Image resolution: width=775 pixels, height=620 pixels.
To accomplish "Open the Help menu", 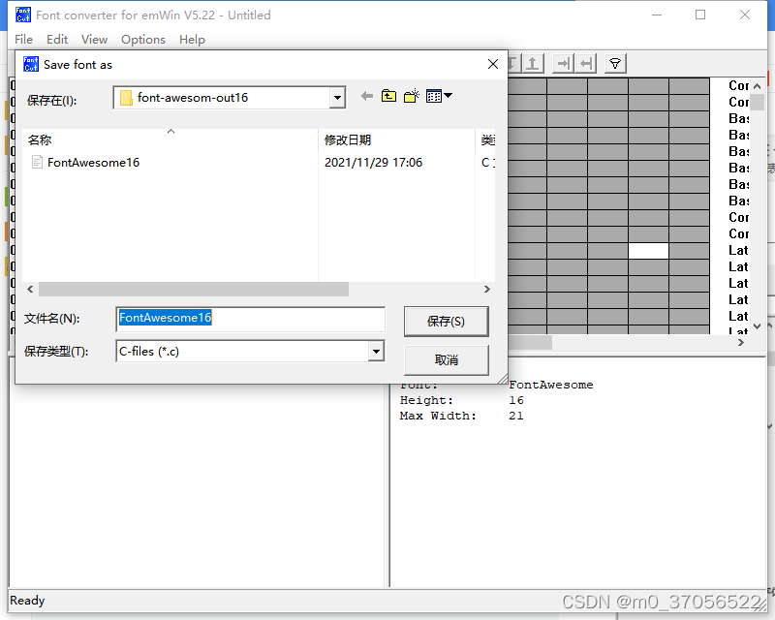I will (x=192, y=40).
